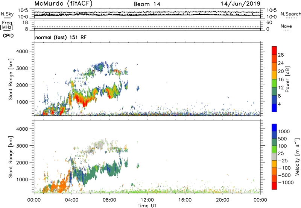Click the Slant Range label of power panel
This screenshot has width=301, height=208.
point(11,79)
